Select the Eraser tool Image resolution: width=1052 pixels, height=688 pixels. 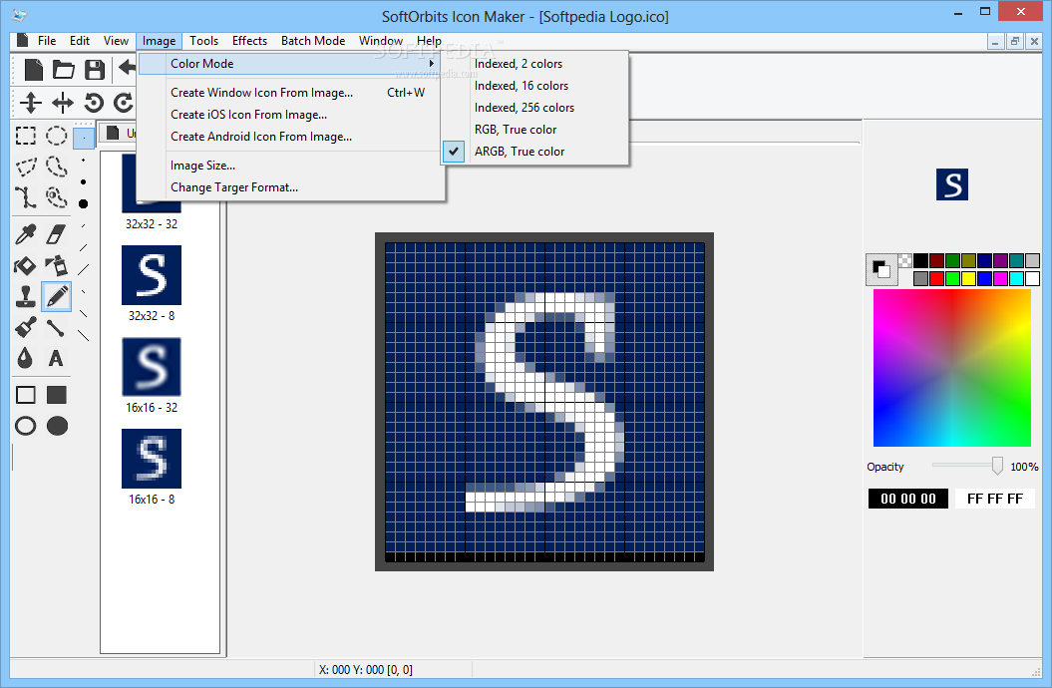[x=57, y=232]
